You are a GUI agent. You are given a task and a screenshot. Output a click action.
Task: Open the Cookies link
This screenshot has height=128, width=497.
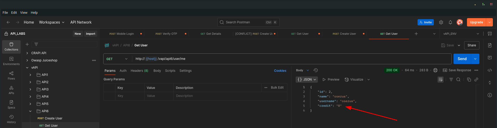coord(280,71)
